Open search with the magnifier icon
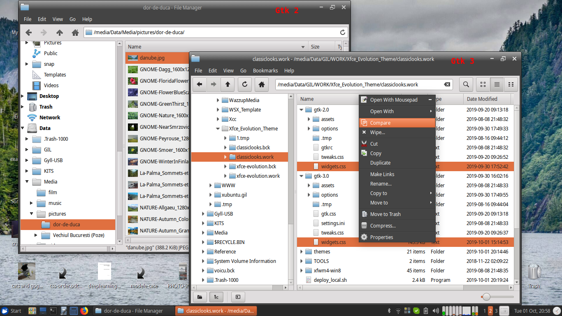 [x=466, y=84]
